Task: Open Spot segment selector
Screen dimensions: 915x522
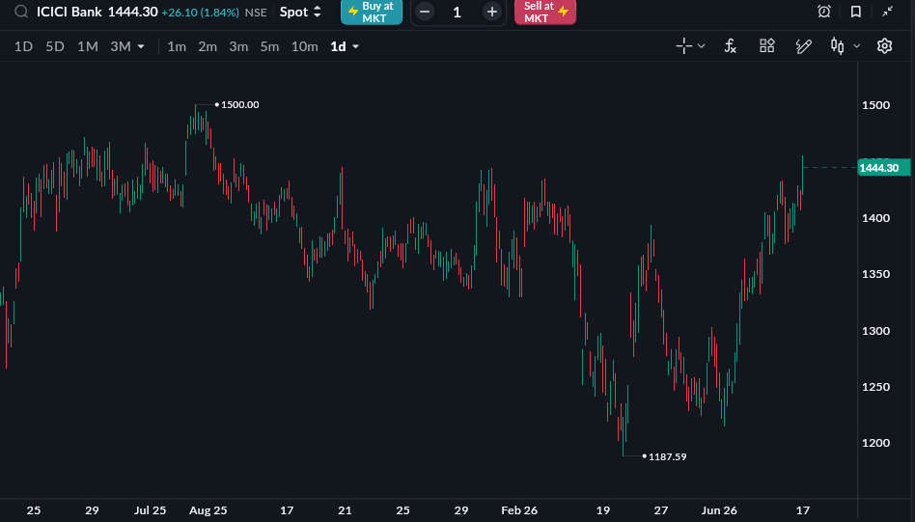Action: coord(300,12)
